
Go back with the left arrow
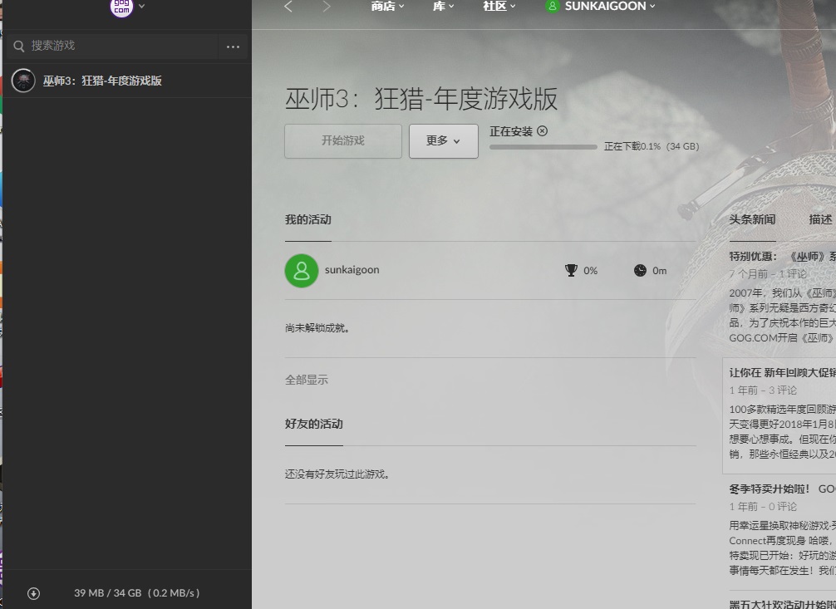click(x=288, y=7)
